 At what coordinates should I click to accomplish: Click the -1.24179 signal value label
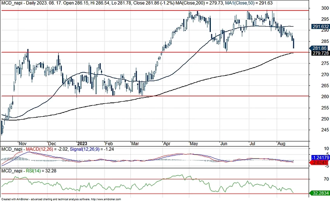320,158
